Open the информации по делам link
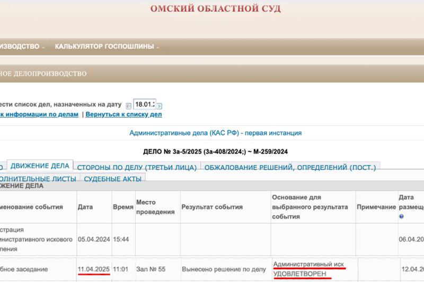Screen dimensions: 424x282 tap(39, 114)
